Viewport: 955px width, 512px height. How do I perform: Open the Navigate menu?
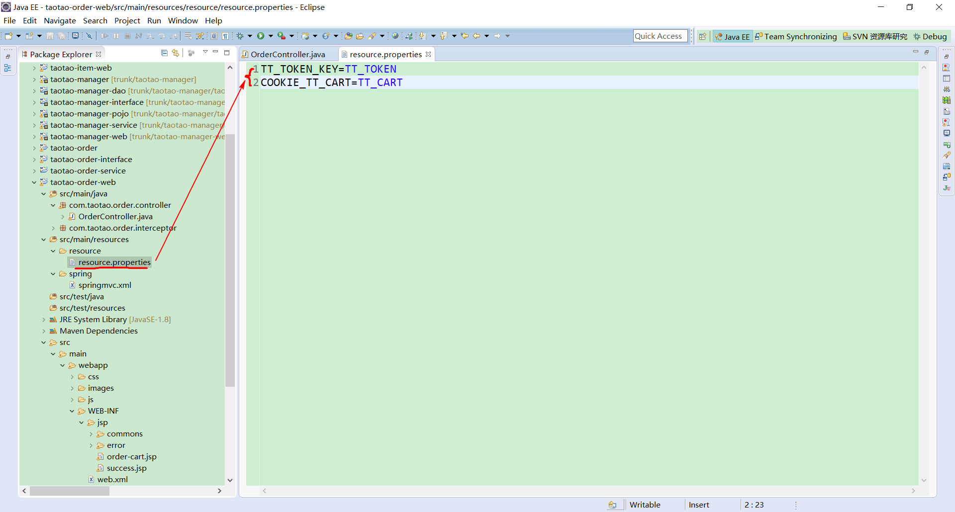point(60,20)
